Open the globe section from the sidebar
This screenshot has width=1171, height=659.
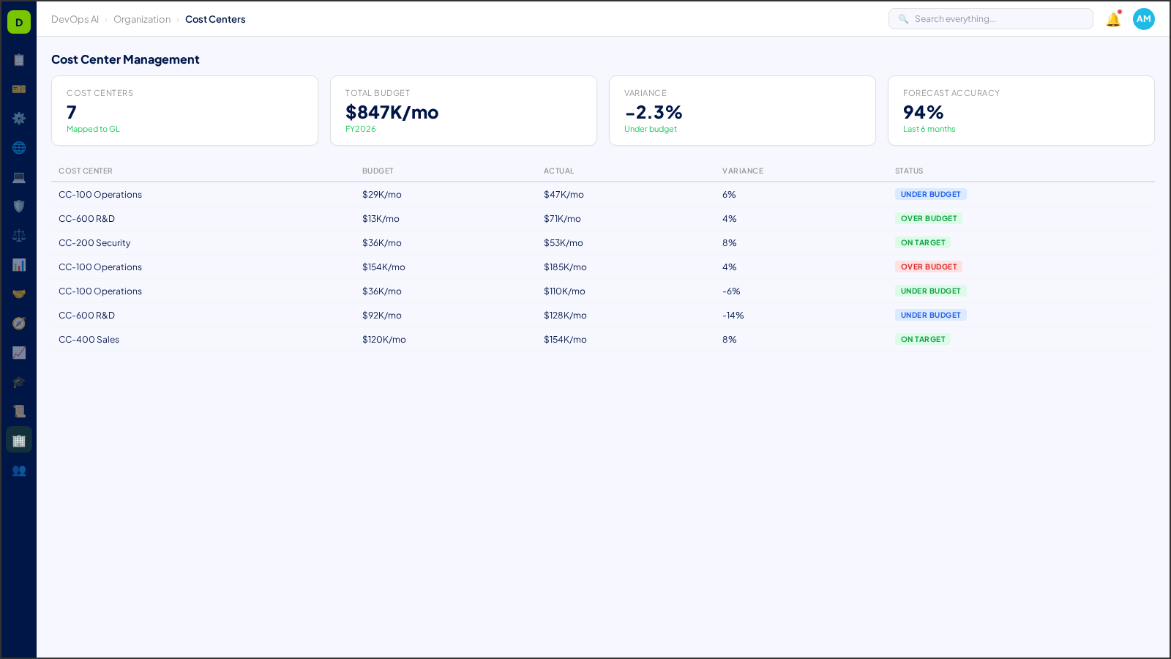click(x=19, y=148)
